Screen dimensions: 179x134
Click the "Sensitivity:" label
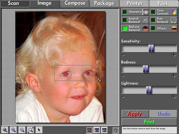(131, 41)
